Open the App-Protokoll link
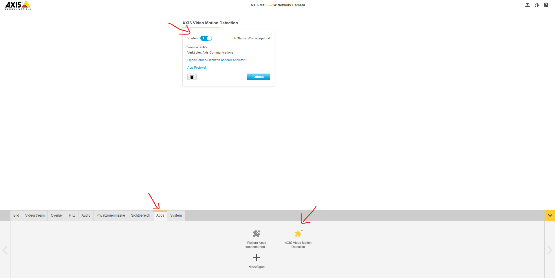555x278 pixels. (x=197, y=67)
